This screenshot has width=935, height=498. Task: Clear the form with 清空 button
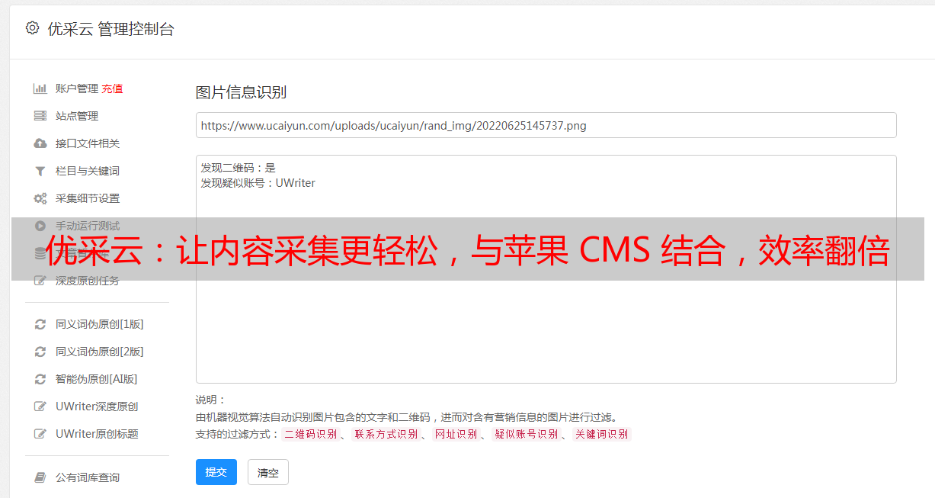(x=268, y=472)
